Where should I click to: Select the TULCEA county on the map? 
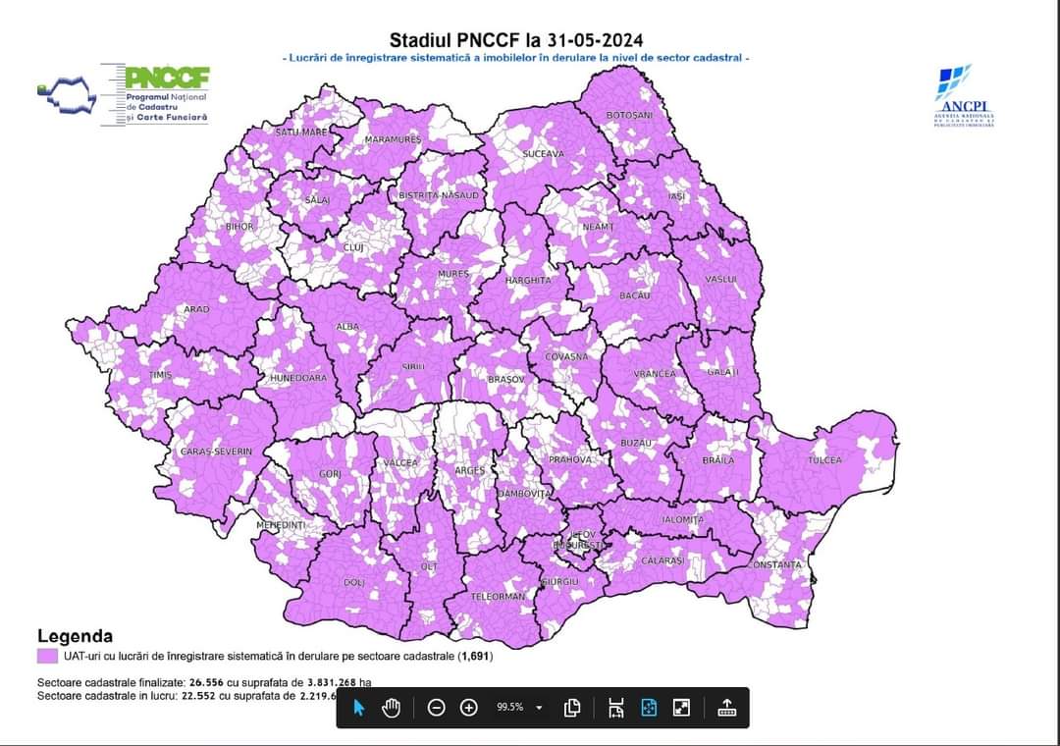click(824, 460)
